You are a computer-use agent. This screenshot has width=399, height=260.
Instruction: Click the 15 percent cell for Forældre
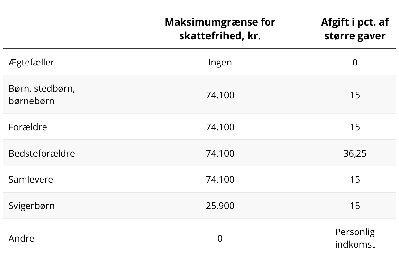click(355, 127)
